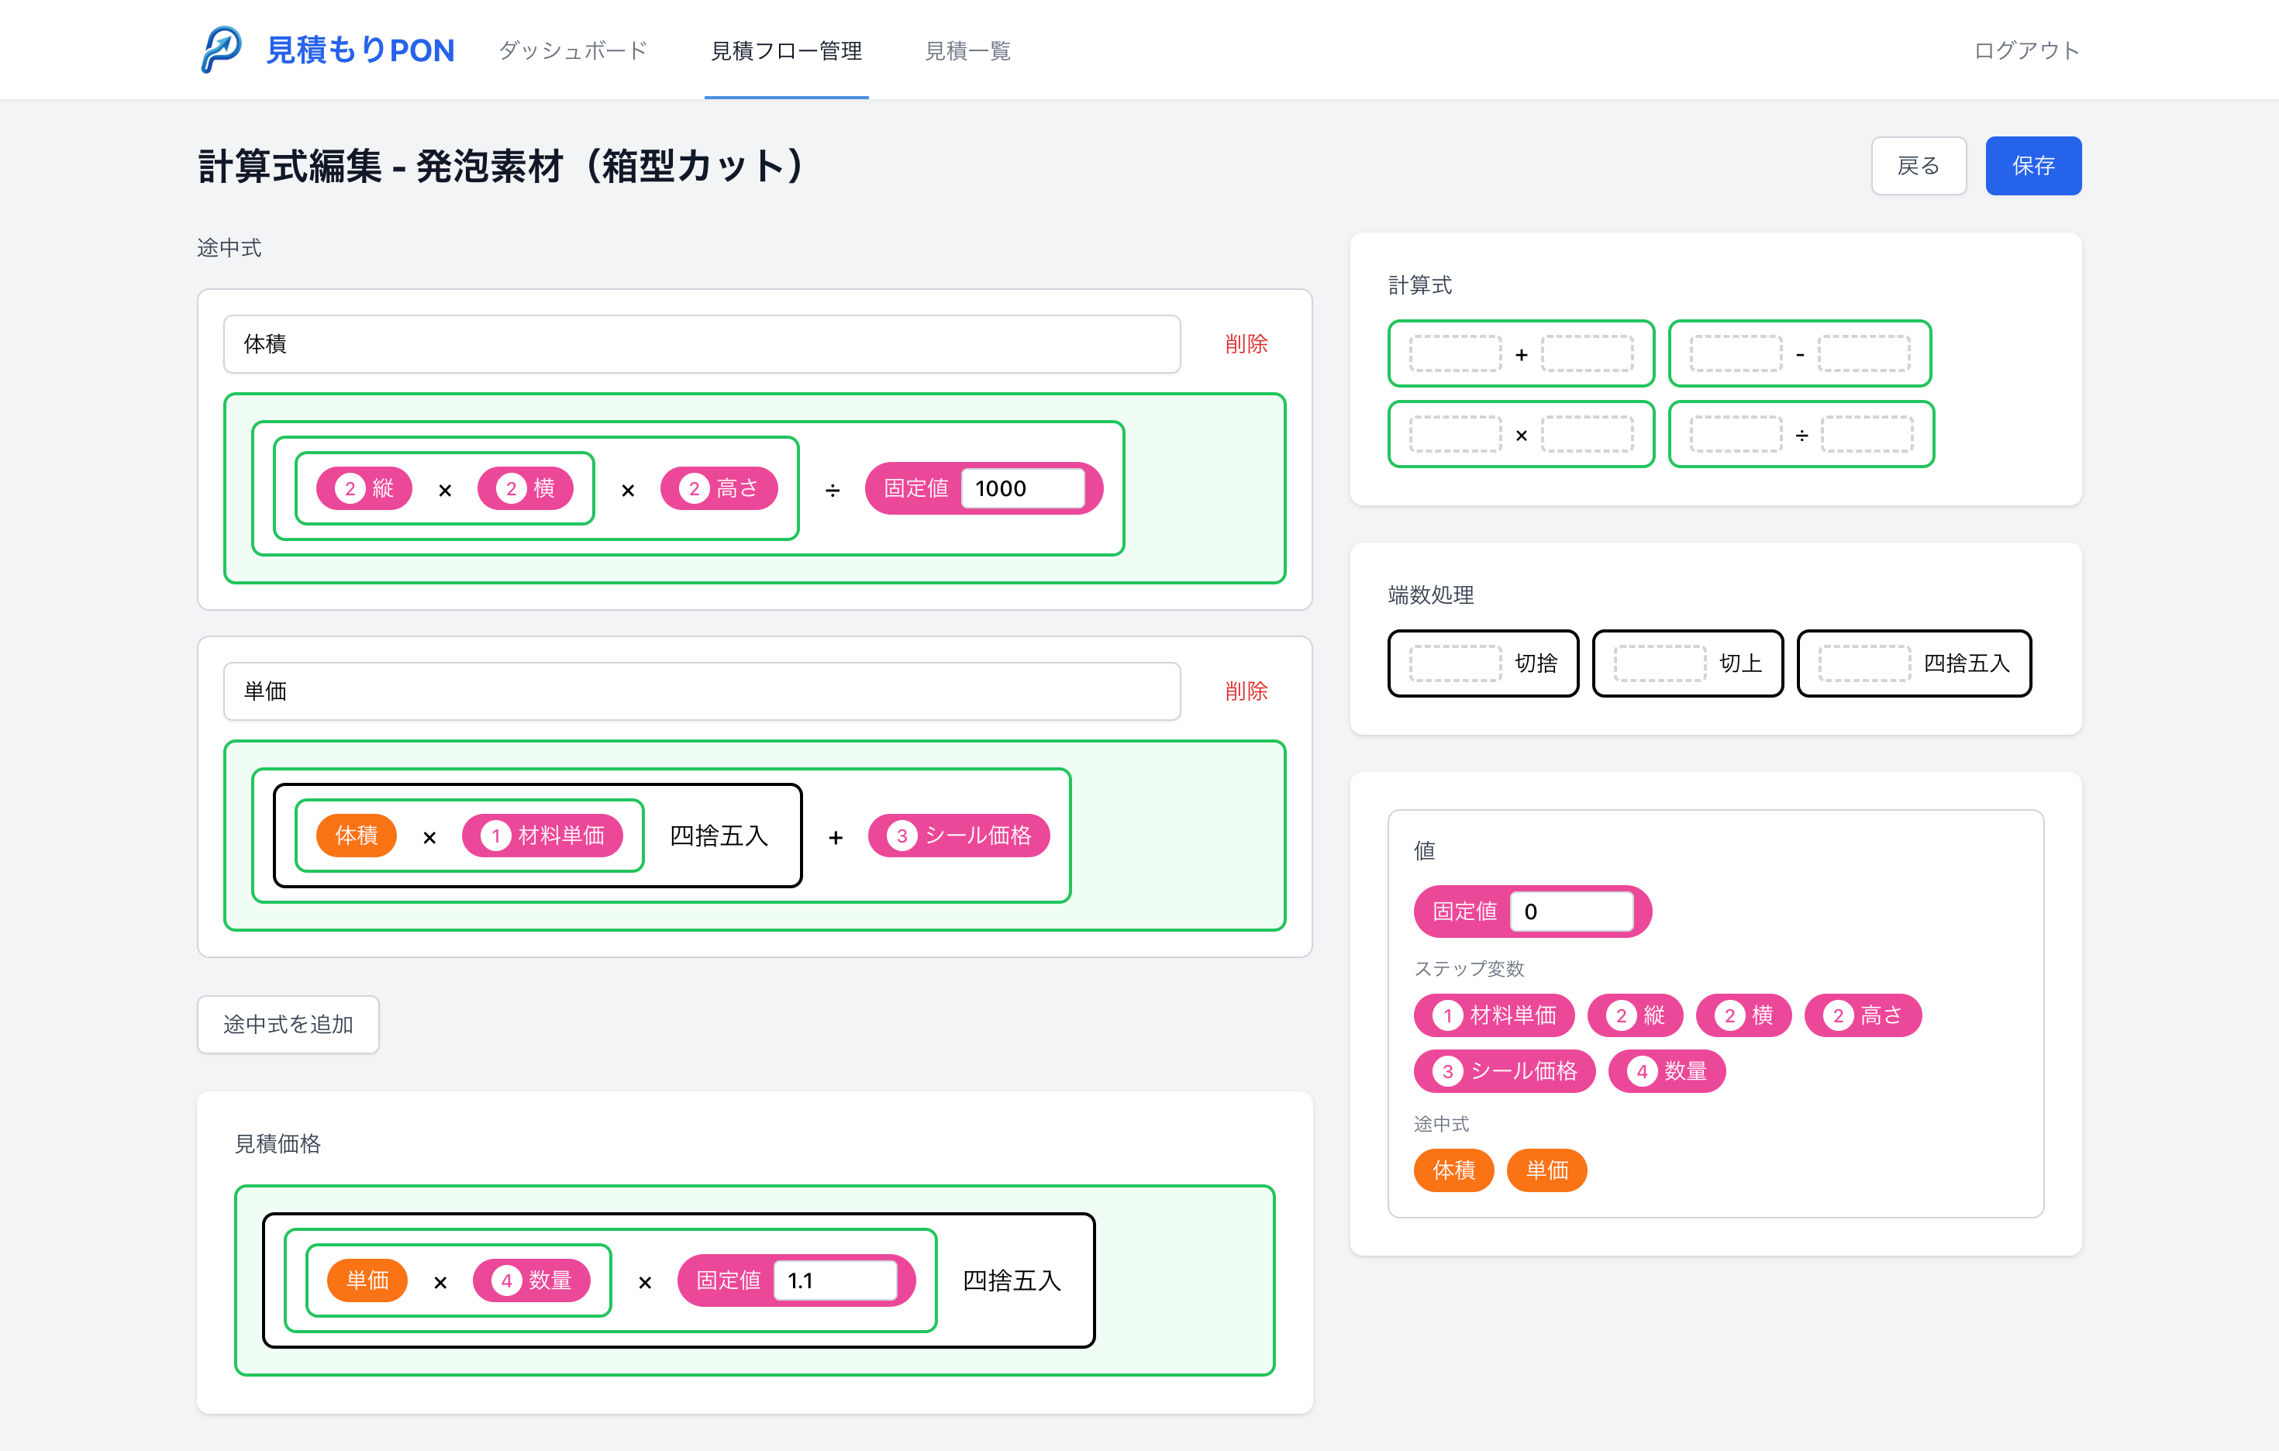Select シール価格 chip in 単価 formula
Image resolution: width=2279 pixels, height=1451 pixels.
point(959,836)
